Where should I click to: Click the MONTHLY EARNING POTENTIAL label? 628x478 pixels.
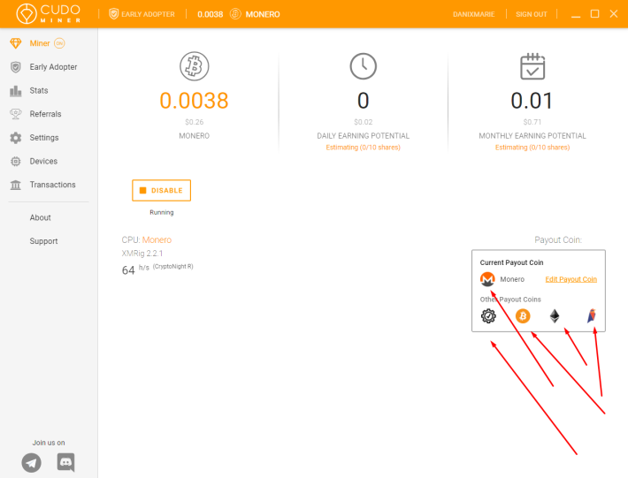tap(532, 136)
